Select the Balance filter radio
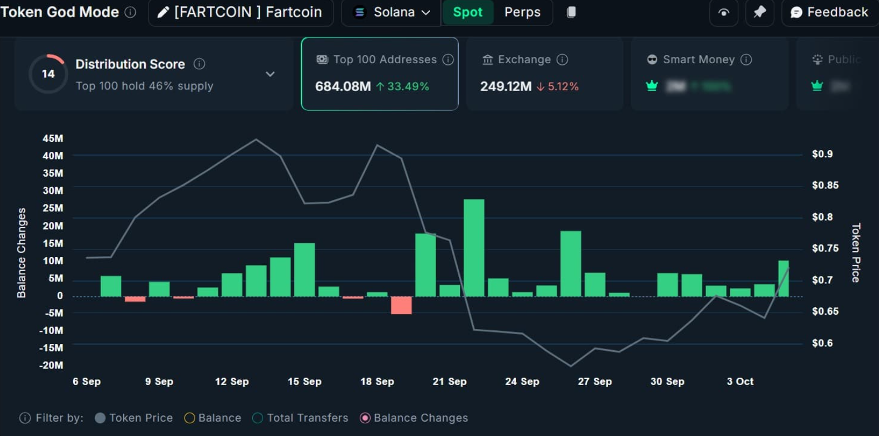 (x=190, y=418)
